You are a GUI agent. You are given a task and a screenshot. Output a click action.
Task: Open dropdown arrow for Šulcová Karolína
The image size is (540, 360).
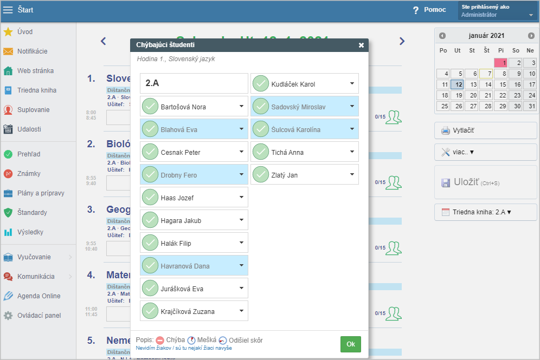(352, 129)
